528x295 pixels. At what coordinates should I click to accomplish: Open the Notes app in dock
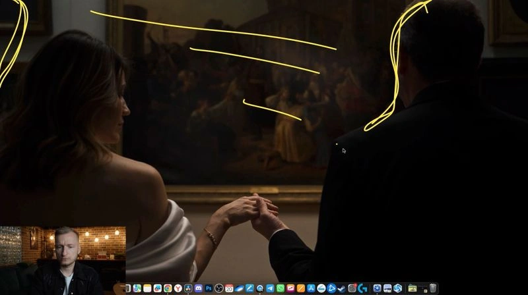pos(147,288)
